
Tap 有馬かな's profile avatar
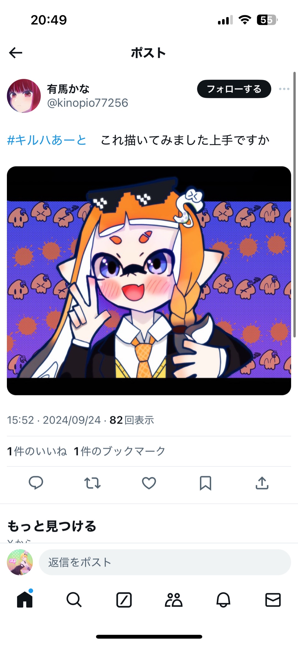[24, 96]
